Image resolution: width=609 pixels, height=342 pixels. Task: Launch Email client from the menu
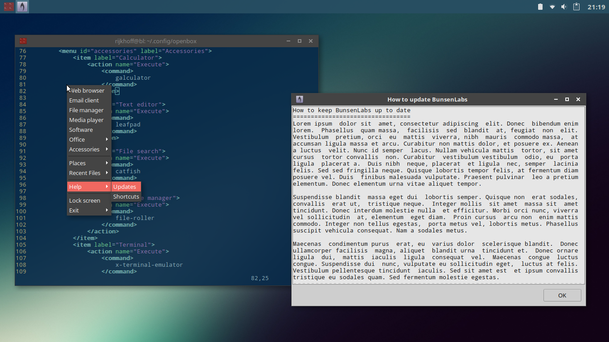coord(89,100)
